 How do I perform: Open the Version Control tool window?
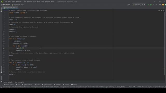pyautogui.click(x=9, y=85)
